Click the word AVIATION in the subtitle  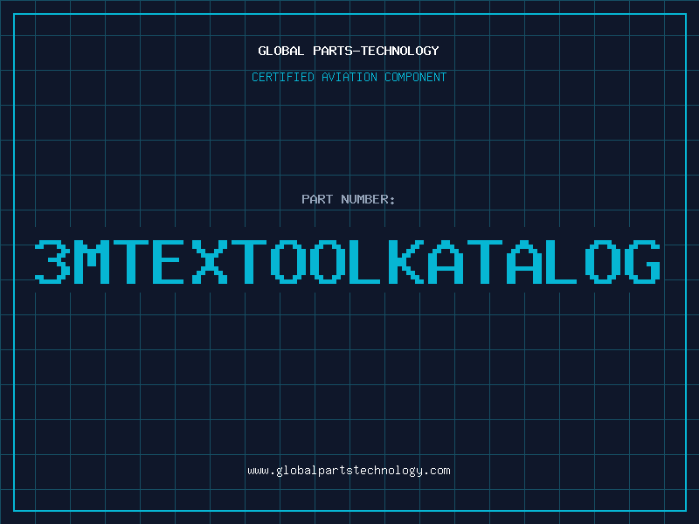(349, 77)
